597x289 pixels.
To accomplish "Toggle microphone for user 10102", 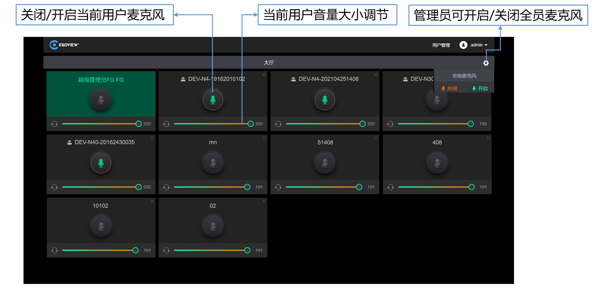I will pyautogui.click(x=101, y=226).
